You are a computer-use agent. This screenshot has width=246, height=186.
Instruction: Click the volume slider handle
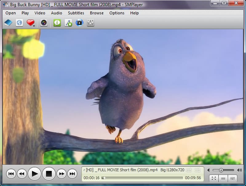221,170
